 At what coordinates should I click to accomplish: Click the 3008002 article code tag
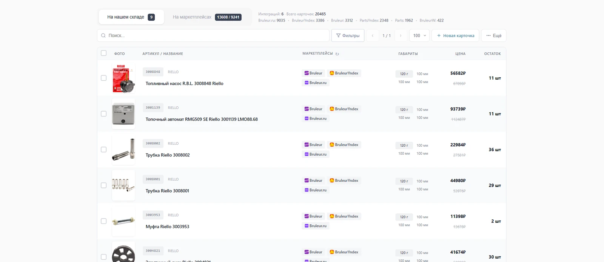pyautogui.click(x=153, y=143)
